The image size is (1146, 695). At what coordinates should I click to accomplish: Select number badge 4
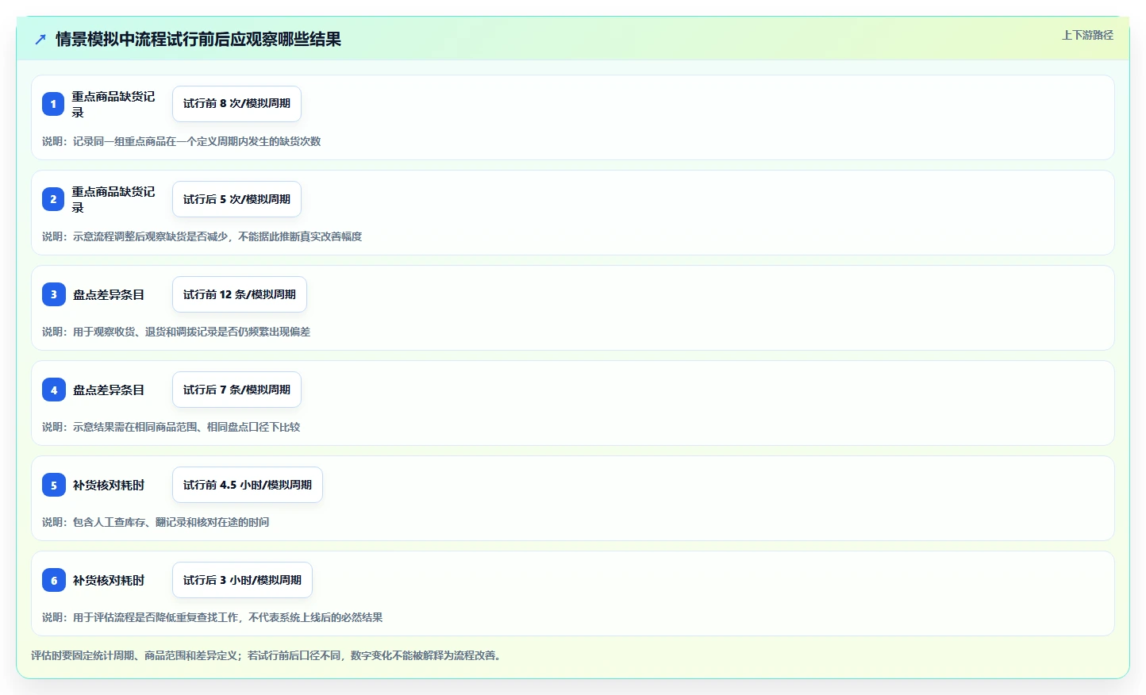point(53,390)
